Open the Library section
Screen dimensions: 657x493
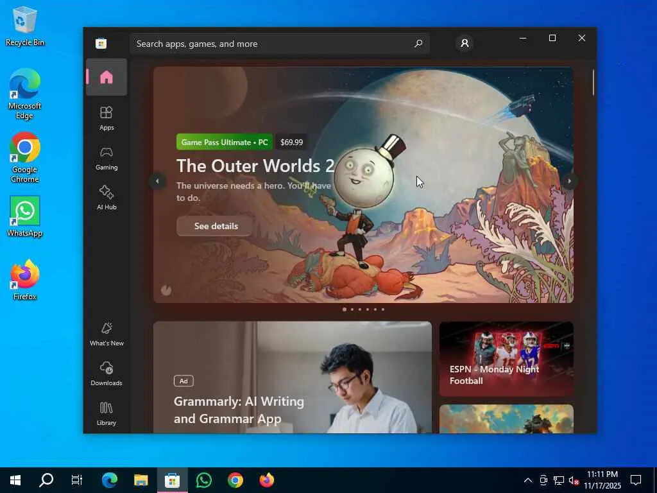107,414
